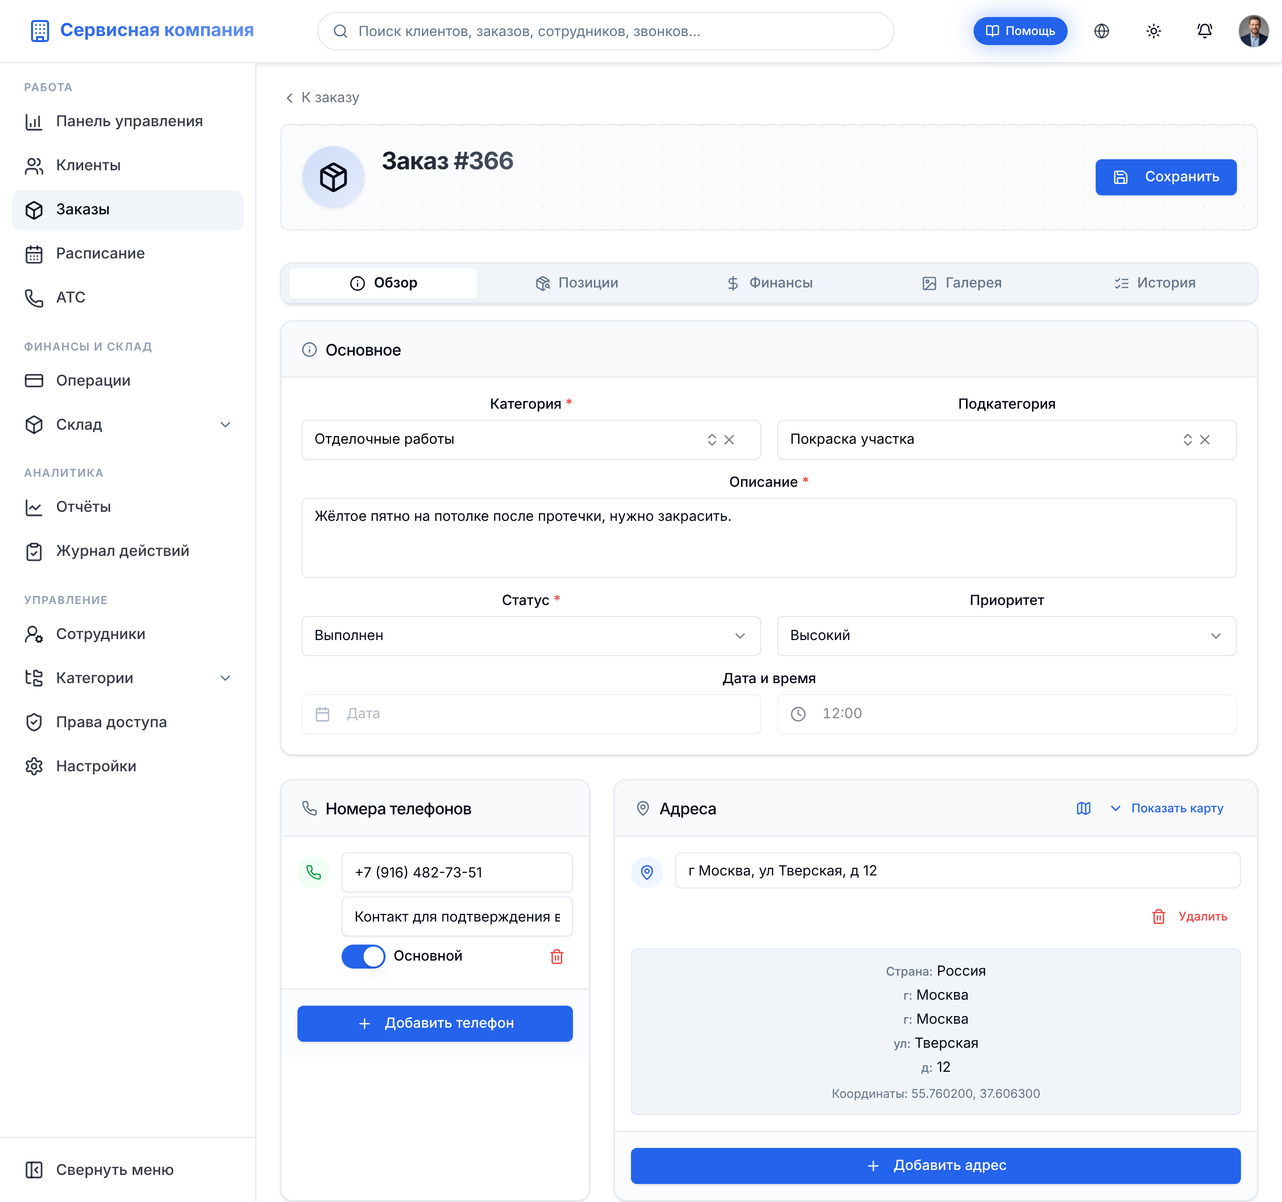Screen dimensions: 1282x1202
Task: Click the calendar icon in Дата field
Action: [323, 714]
